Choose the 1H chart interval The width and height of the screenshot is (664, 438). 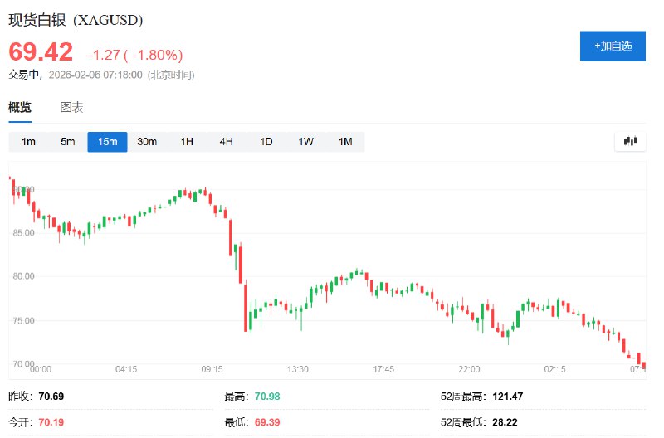coord(187,142)
